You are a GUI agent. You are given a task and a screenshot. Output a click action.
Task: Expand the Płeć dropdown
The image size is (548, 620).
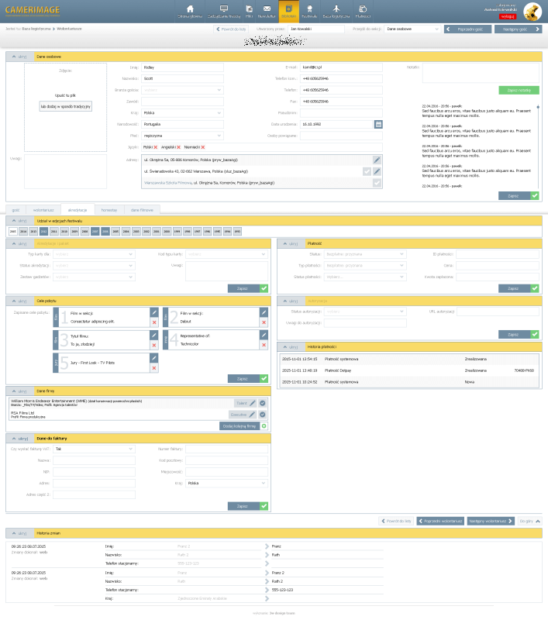coord(182,135)
